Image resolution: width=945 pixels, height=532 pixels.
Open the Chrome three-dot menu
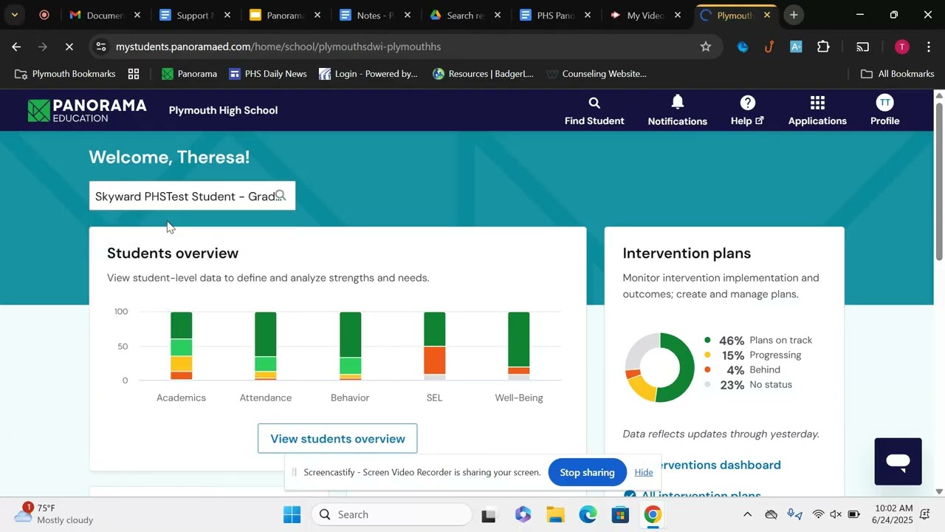928,47
